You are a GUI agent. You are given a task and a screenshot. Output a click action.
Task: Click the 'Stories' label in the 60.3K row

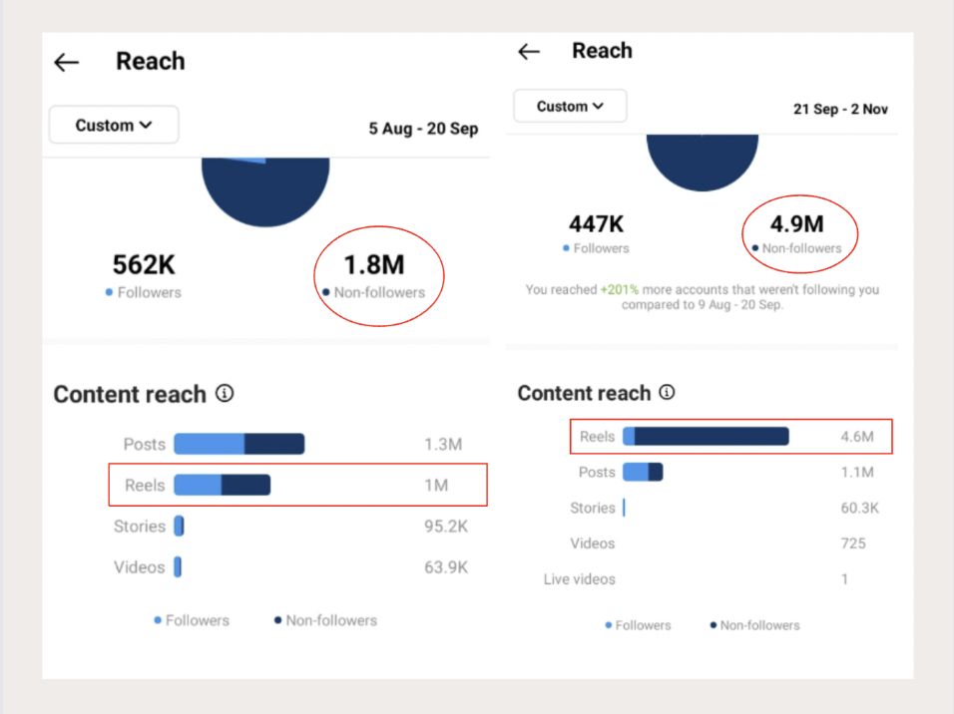(x=593, y=508)
